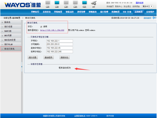The image size is (158, 118).
Task: Open the language selection dropdown
Action: pyautogui.click(x=147, y=6)
